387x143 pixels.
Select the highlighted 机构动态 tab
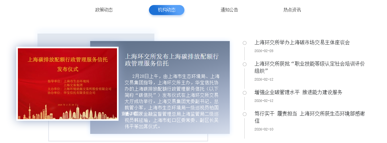[167, 10]
